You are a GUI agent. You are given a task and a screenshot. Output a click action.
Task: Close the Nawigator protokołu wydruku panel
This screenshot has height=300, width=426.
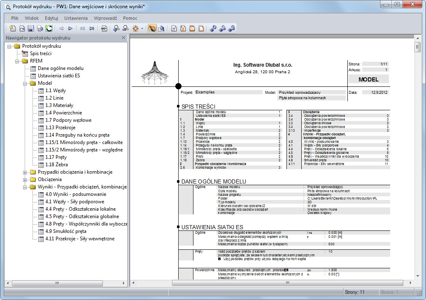[x=123, y=38]
